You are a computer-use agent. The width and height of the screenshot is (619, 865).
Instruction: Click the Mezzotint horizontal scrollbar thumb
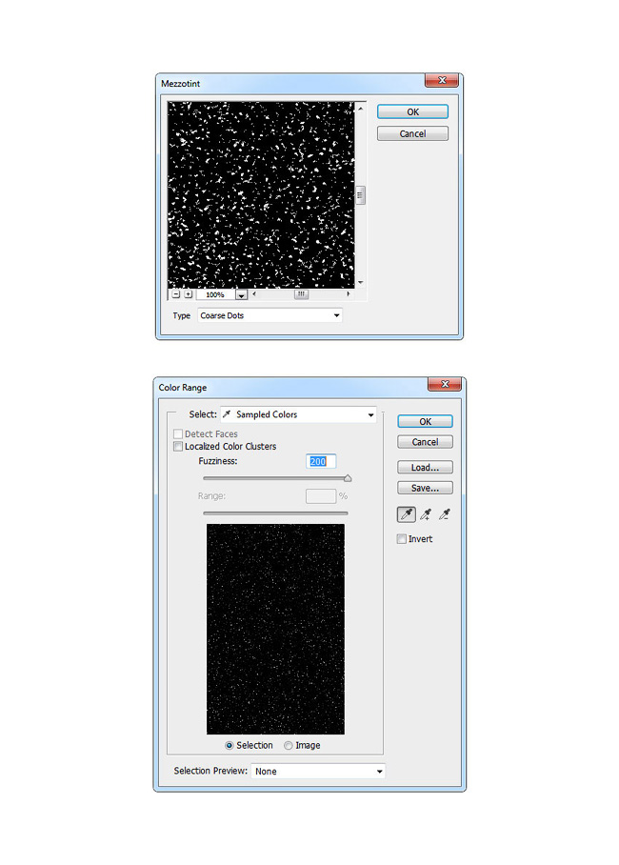(301, 294)
